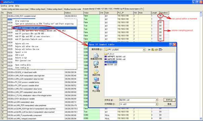
Task: Select row DB206.in.PV_FAC process variable factor
Action: tap(36, 82)
